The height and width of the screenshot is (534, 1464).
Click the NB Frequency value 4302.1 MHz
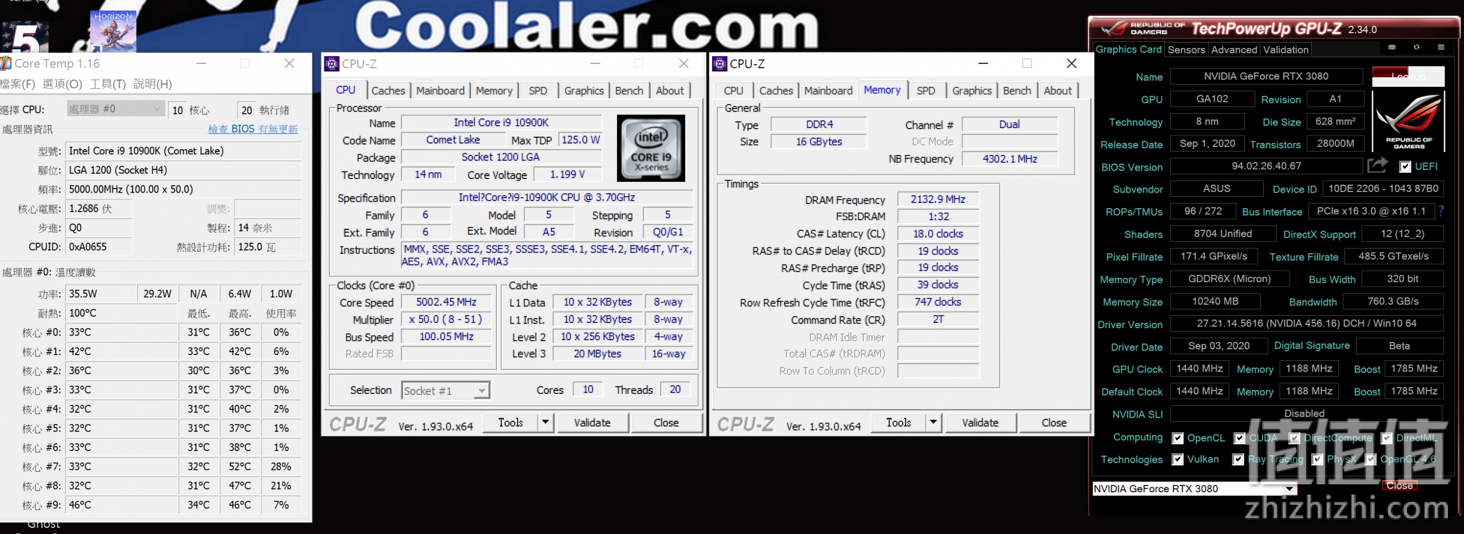[x=1009, y=158]
